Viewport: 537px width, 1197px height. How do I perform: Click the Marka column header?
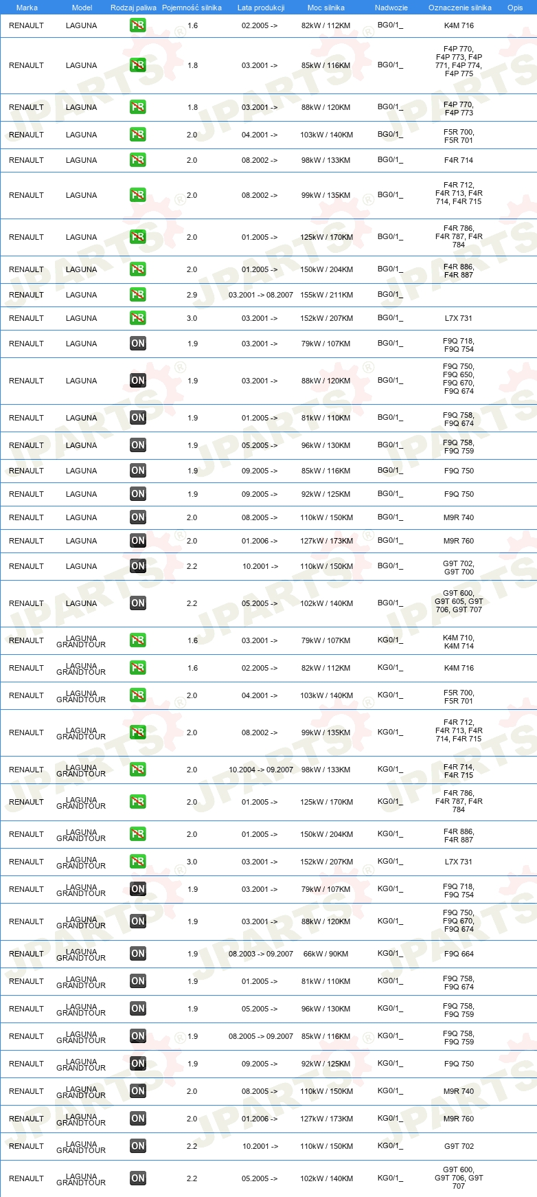[x=27, y=8]
